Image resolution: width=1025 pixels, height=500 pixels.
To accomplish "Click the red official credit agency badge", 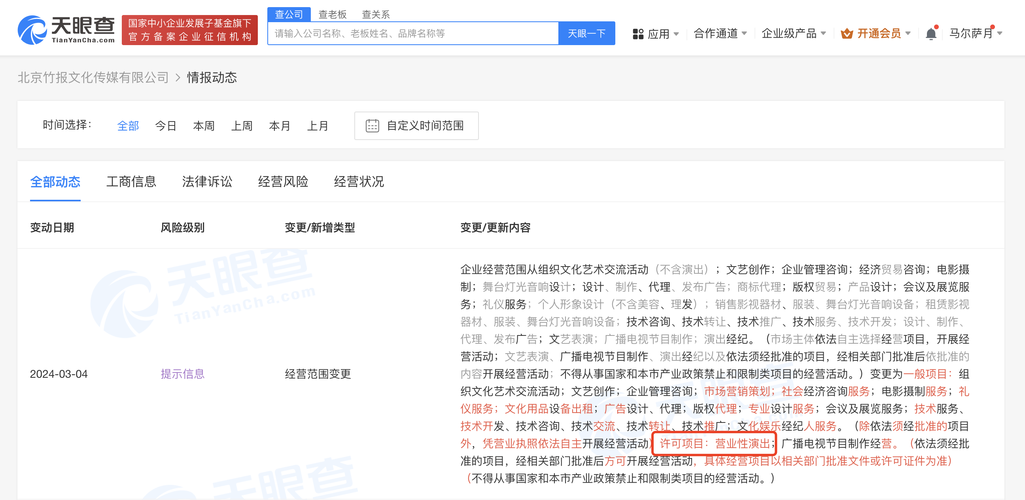I will (x=190, y=30).
